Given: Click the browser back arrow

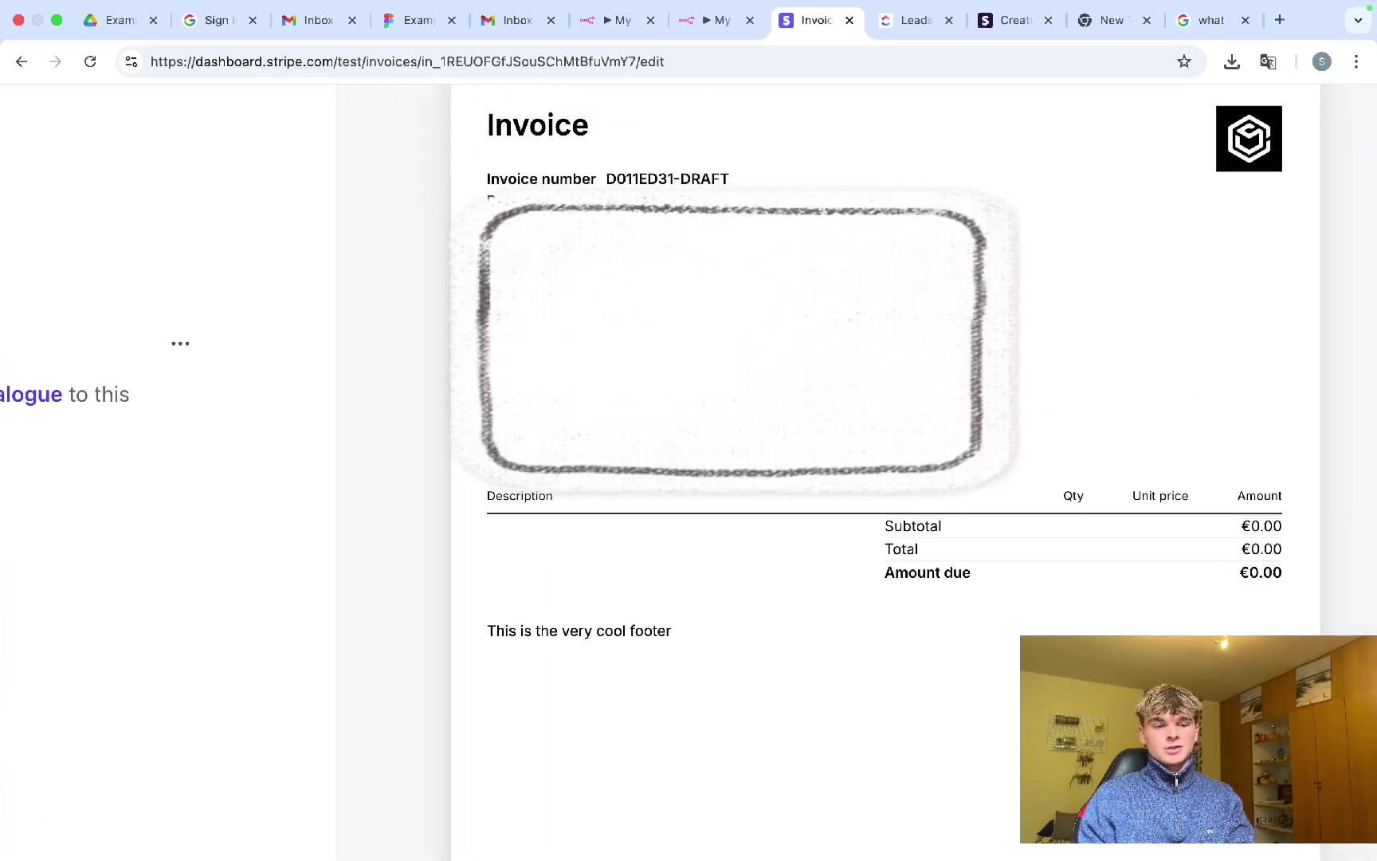Looking at the screenshot, I should pos(22,61).
